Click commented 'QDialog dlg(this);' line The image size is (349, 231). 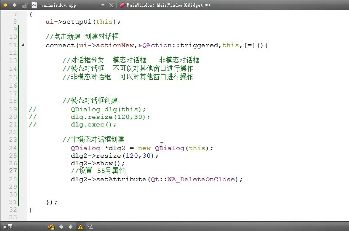(x=108, y=109)
